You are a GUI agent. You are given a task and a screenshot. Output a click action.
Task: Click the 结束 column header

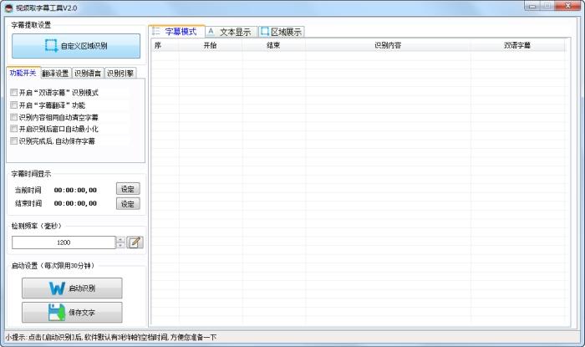[x=273, y=45]
